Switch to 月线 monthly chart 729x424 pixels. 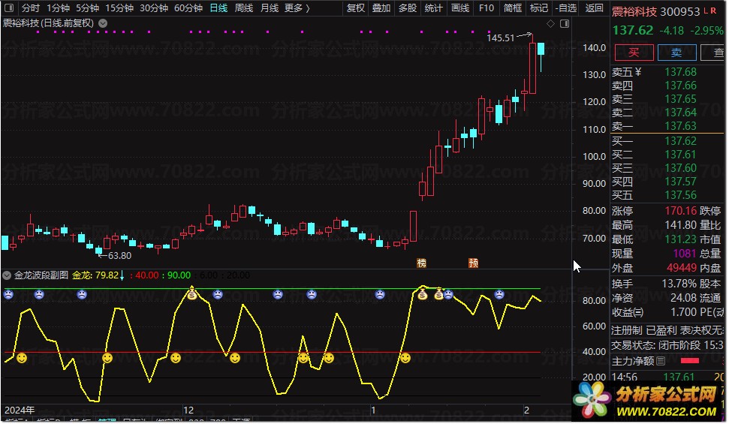(x=270, y=8)
